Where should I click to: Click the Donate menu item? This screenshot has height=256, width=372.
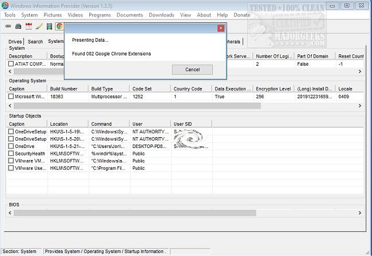click(242, 15)
